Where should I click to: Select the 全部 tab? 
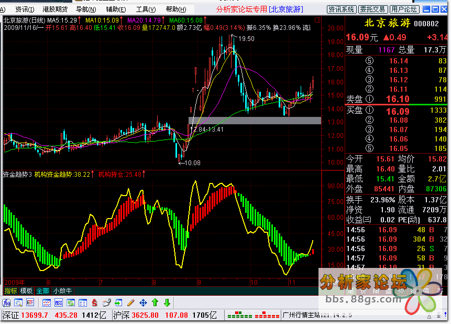tap(42, 291)
